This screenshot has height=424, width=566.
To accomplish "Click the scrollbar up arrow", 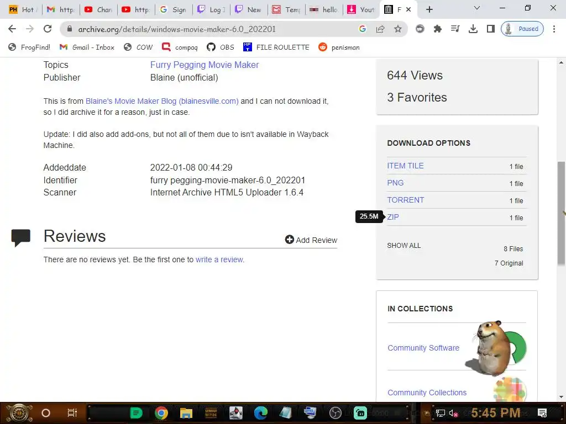I will click(561, 63).
